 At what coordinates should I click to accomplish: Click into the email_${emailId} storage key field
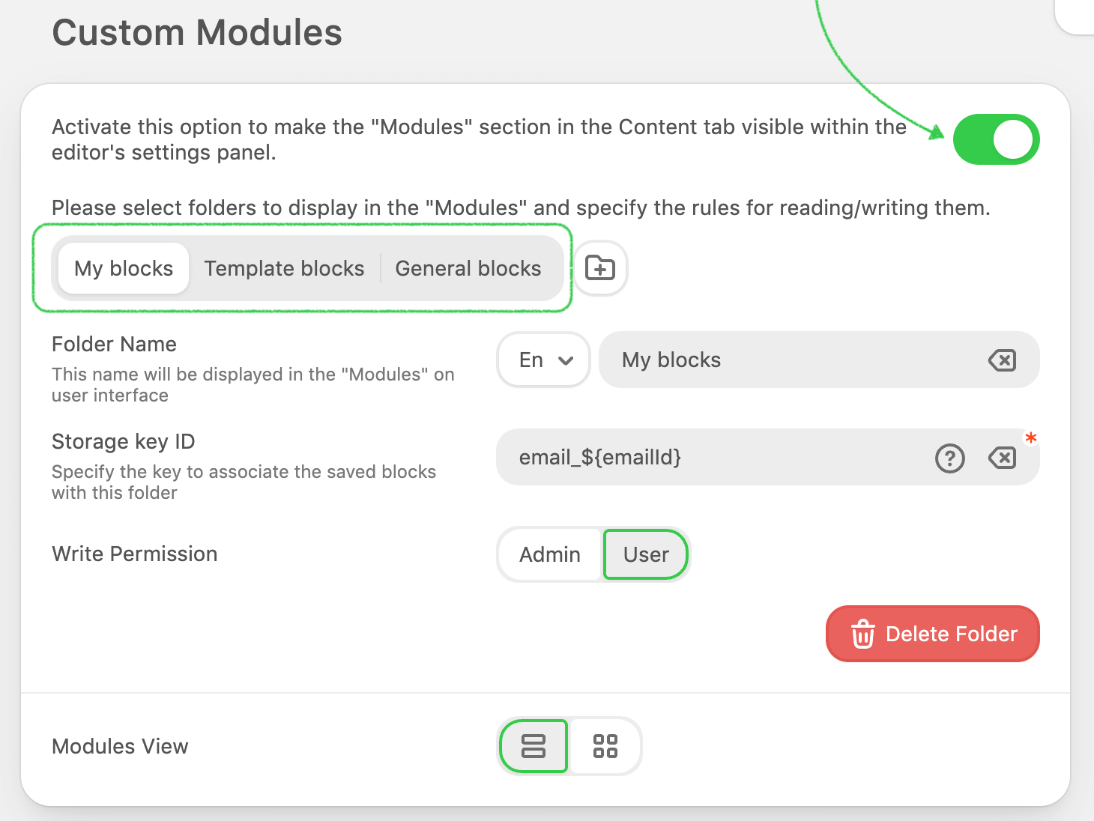tap(712, 458)
